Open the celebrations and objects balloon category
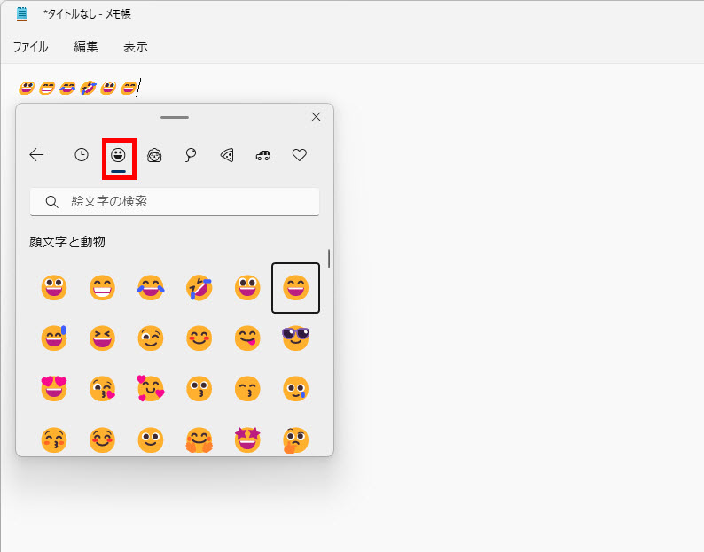The width and height of the screenshot is (704, 552). click(191, 155)
